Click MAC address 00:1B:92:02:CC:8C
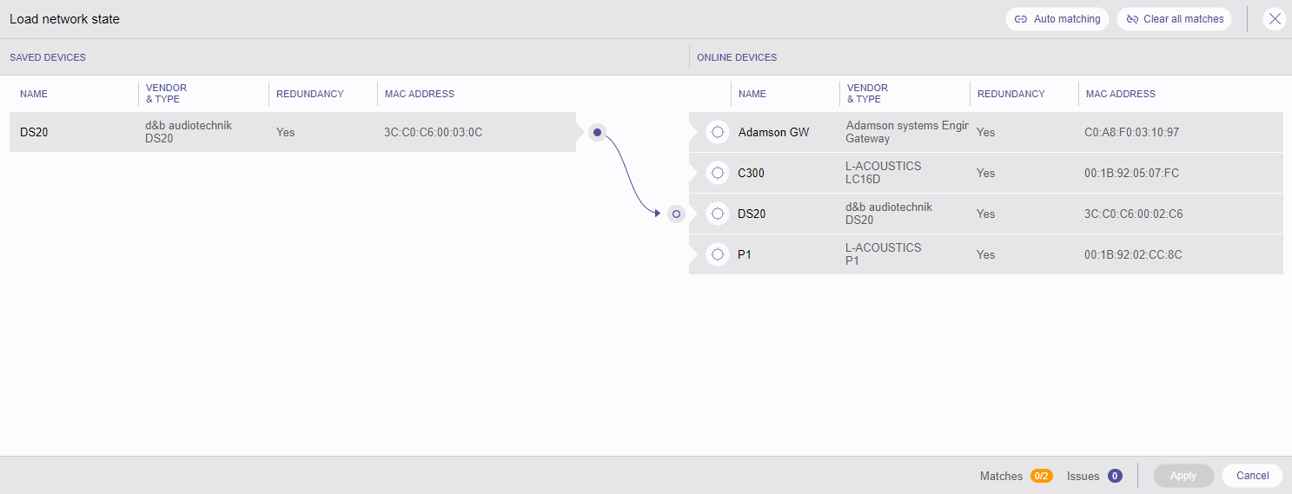This screenshot has width=1292, height=494. click(x=1133, y=254)
